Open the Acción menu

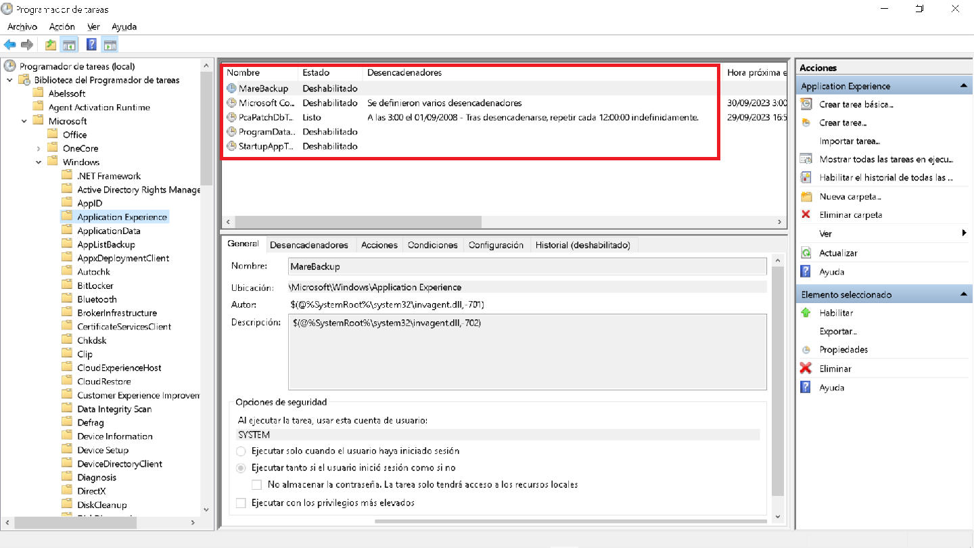(62, 26)
